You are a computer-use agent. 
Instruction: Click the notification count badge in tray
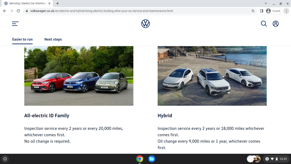coord(267,159)
